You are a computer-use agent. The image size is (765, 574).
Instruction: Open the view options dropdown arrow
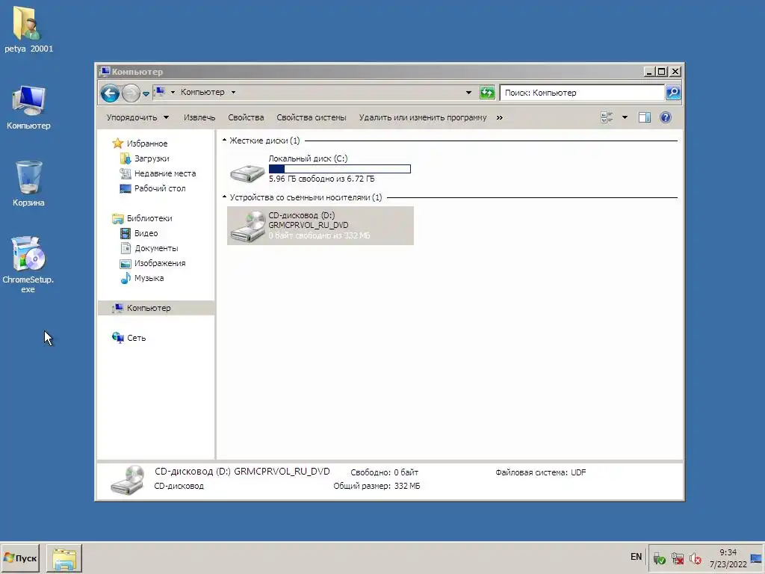coord(625,117)
